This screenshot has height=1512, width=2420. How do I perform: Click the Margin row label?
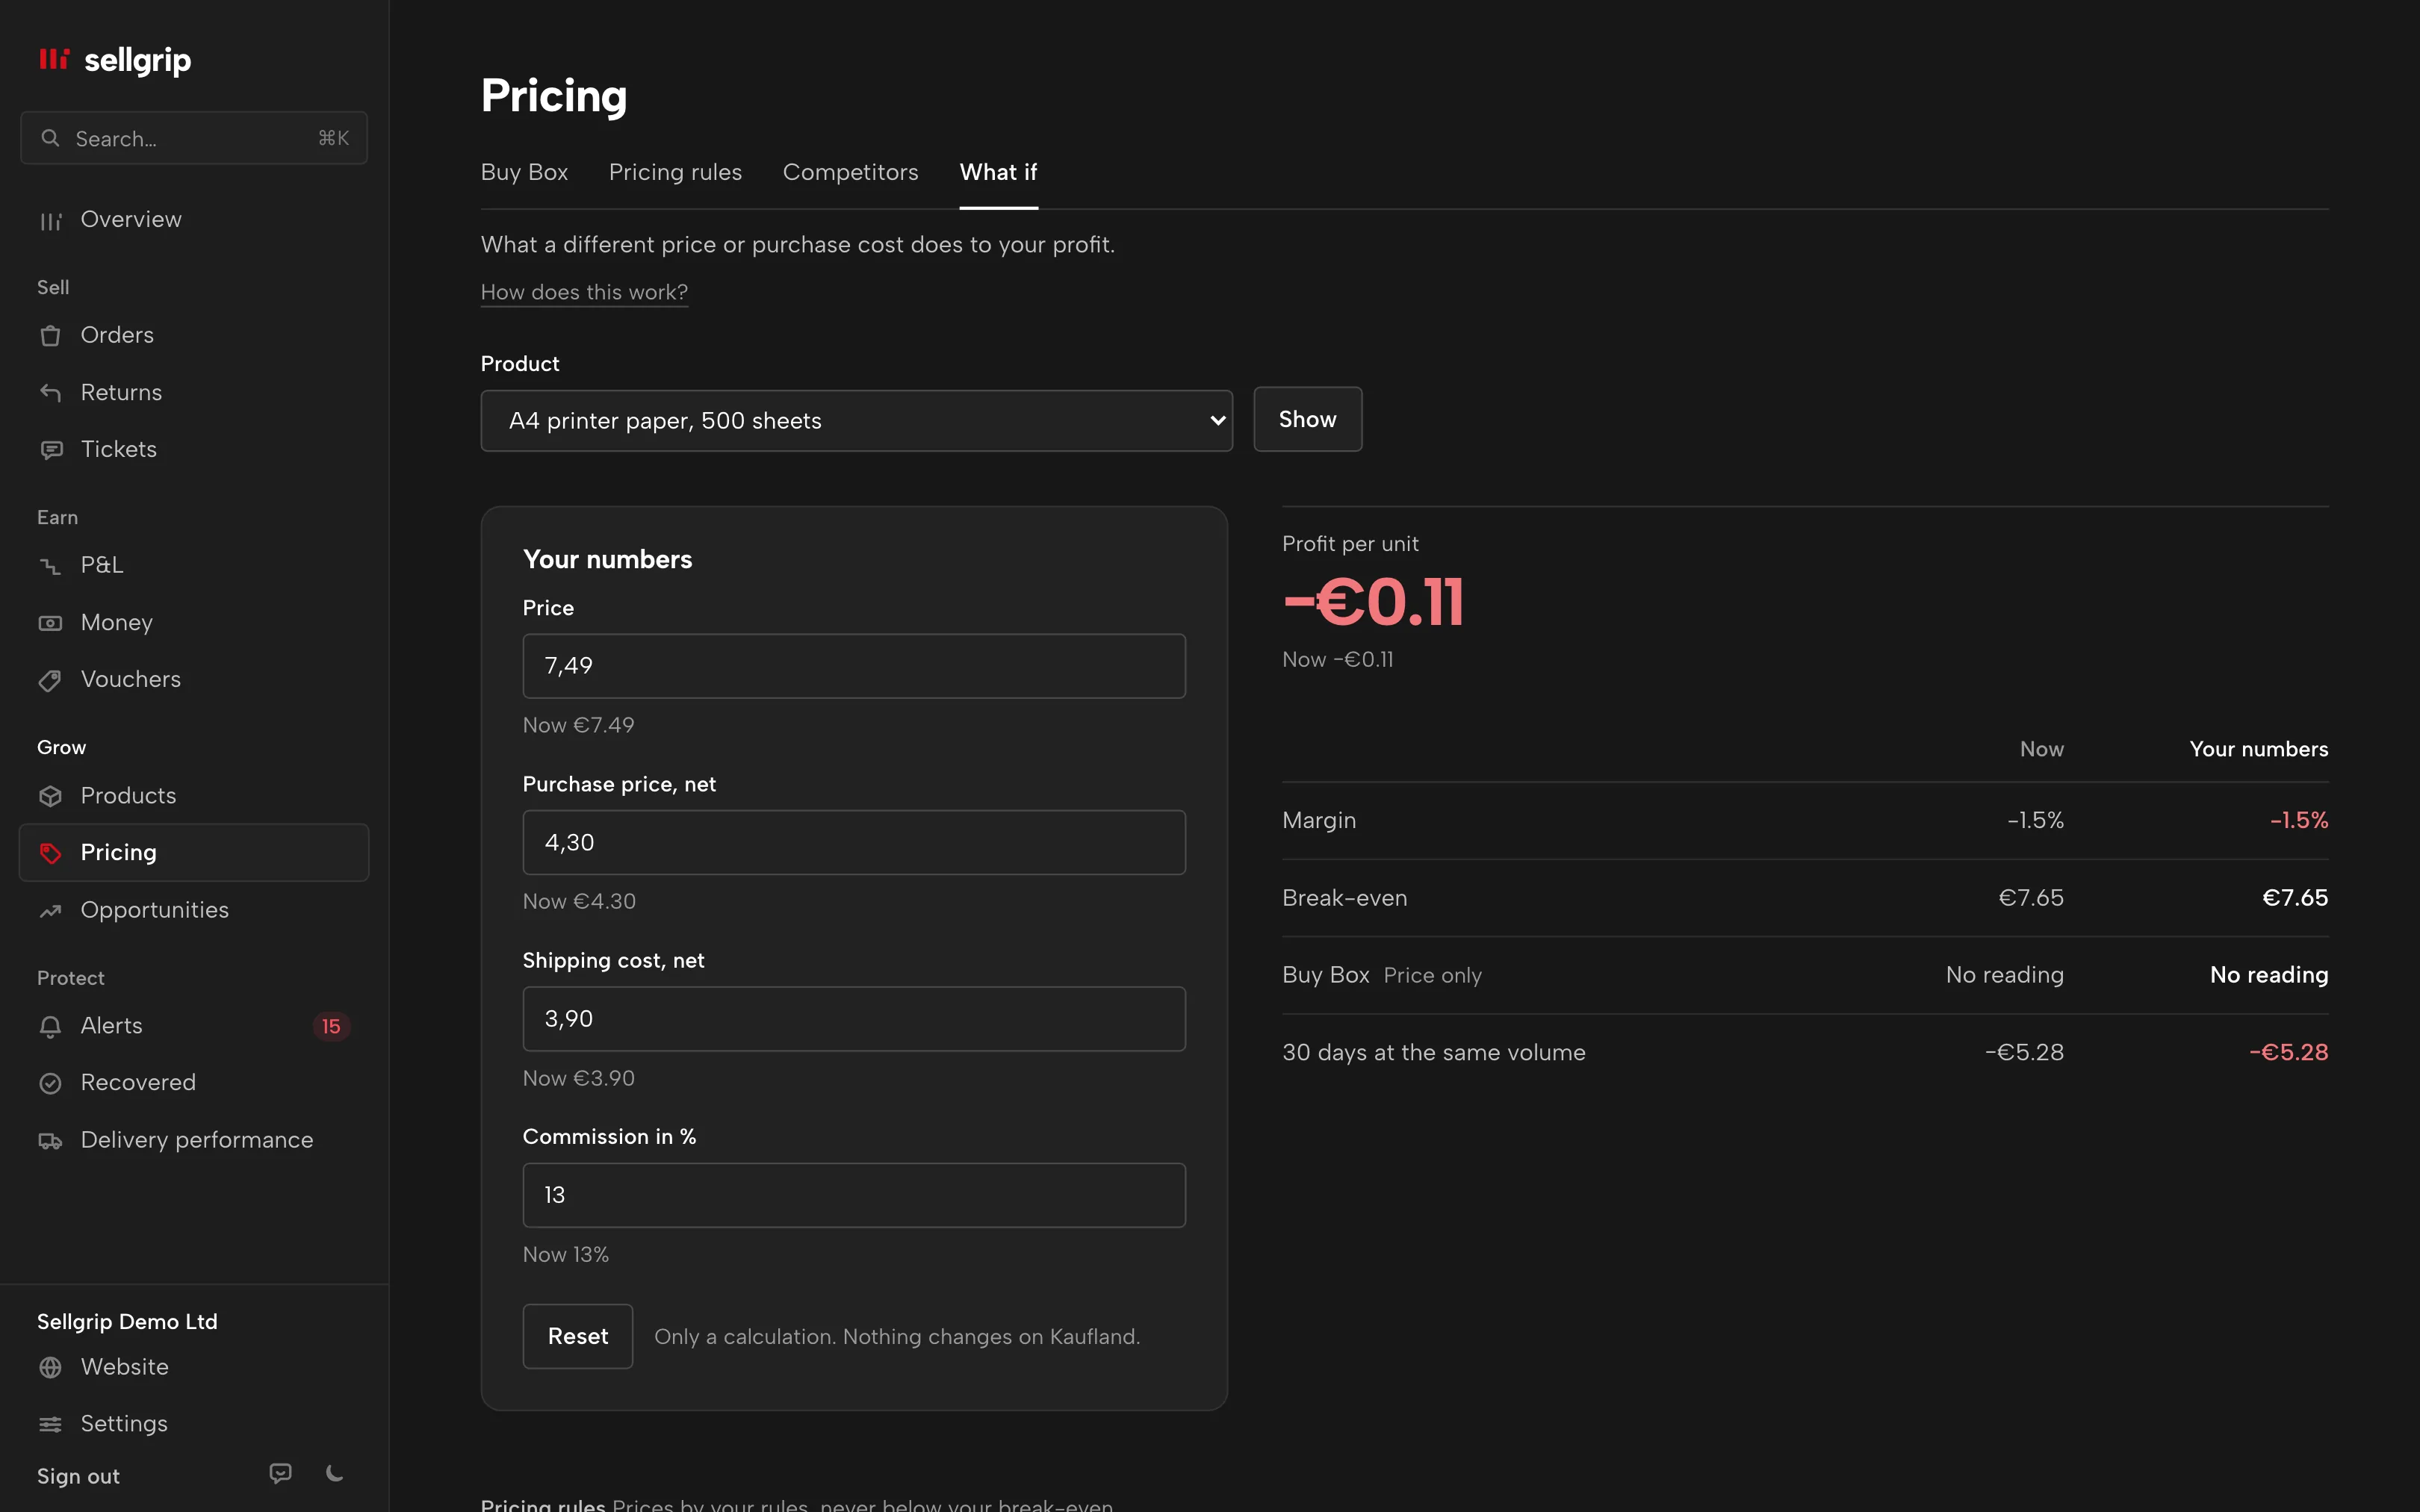coord(1319,820)
